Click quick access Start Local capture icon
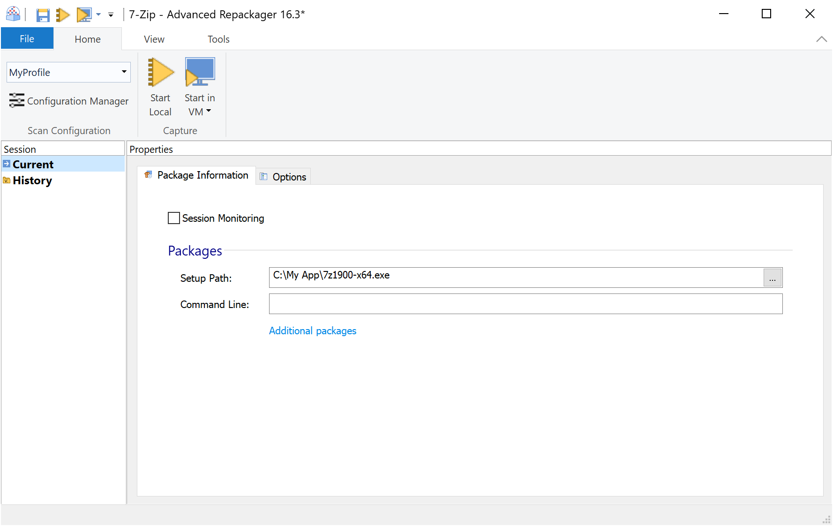 click(63, 15)
